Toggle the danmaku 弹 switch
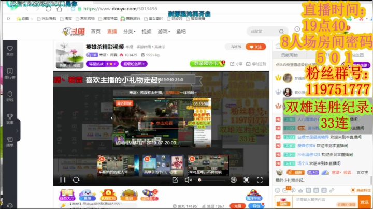This screenshot has height=209, width=373. pyautogui.click(x=234, y=180)
